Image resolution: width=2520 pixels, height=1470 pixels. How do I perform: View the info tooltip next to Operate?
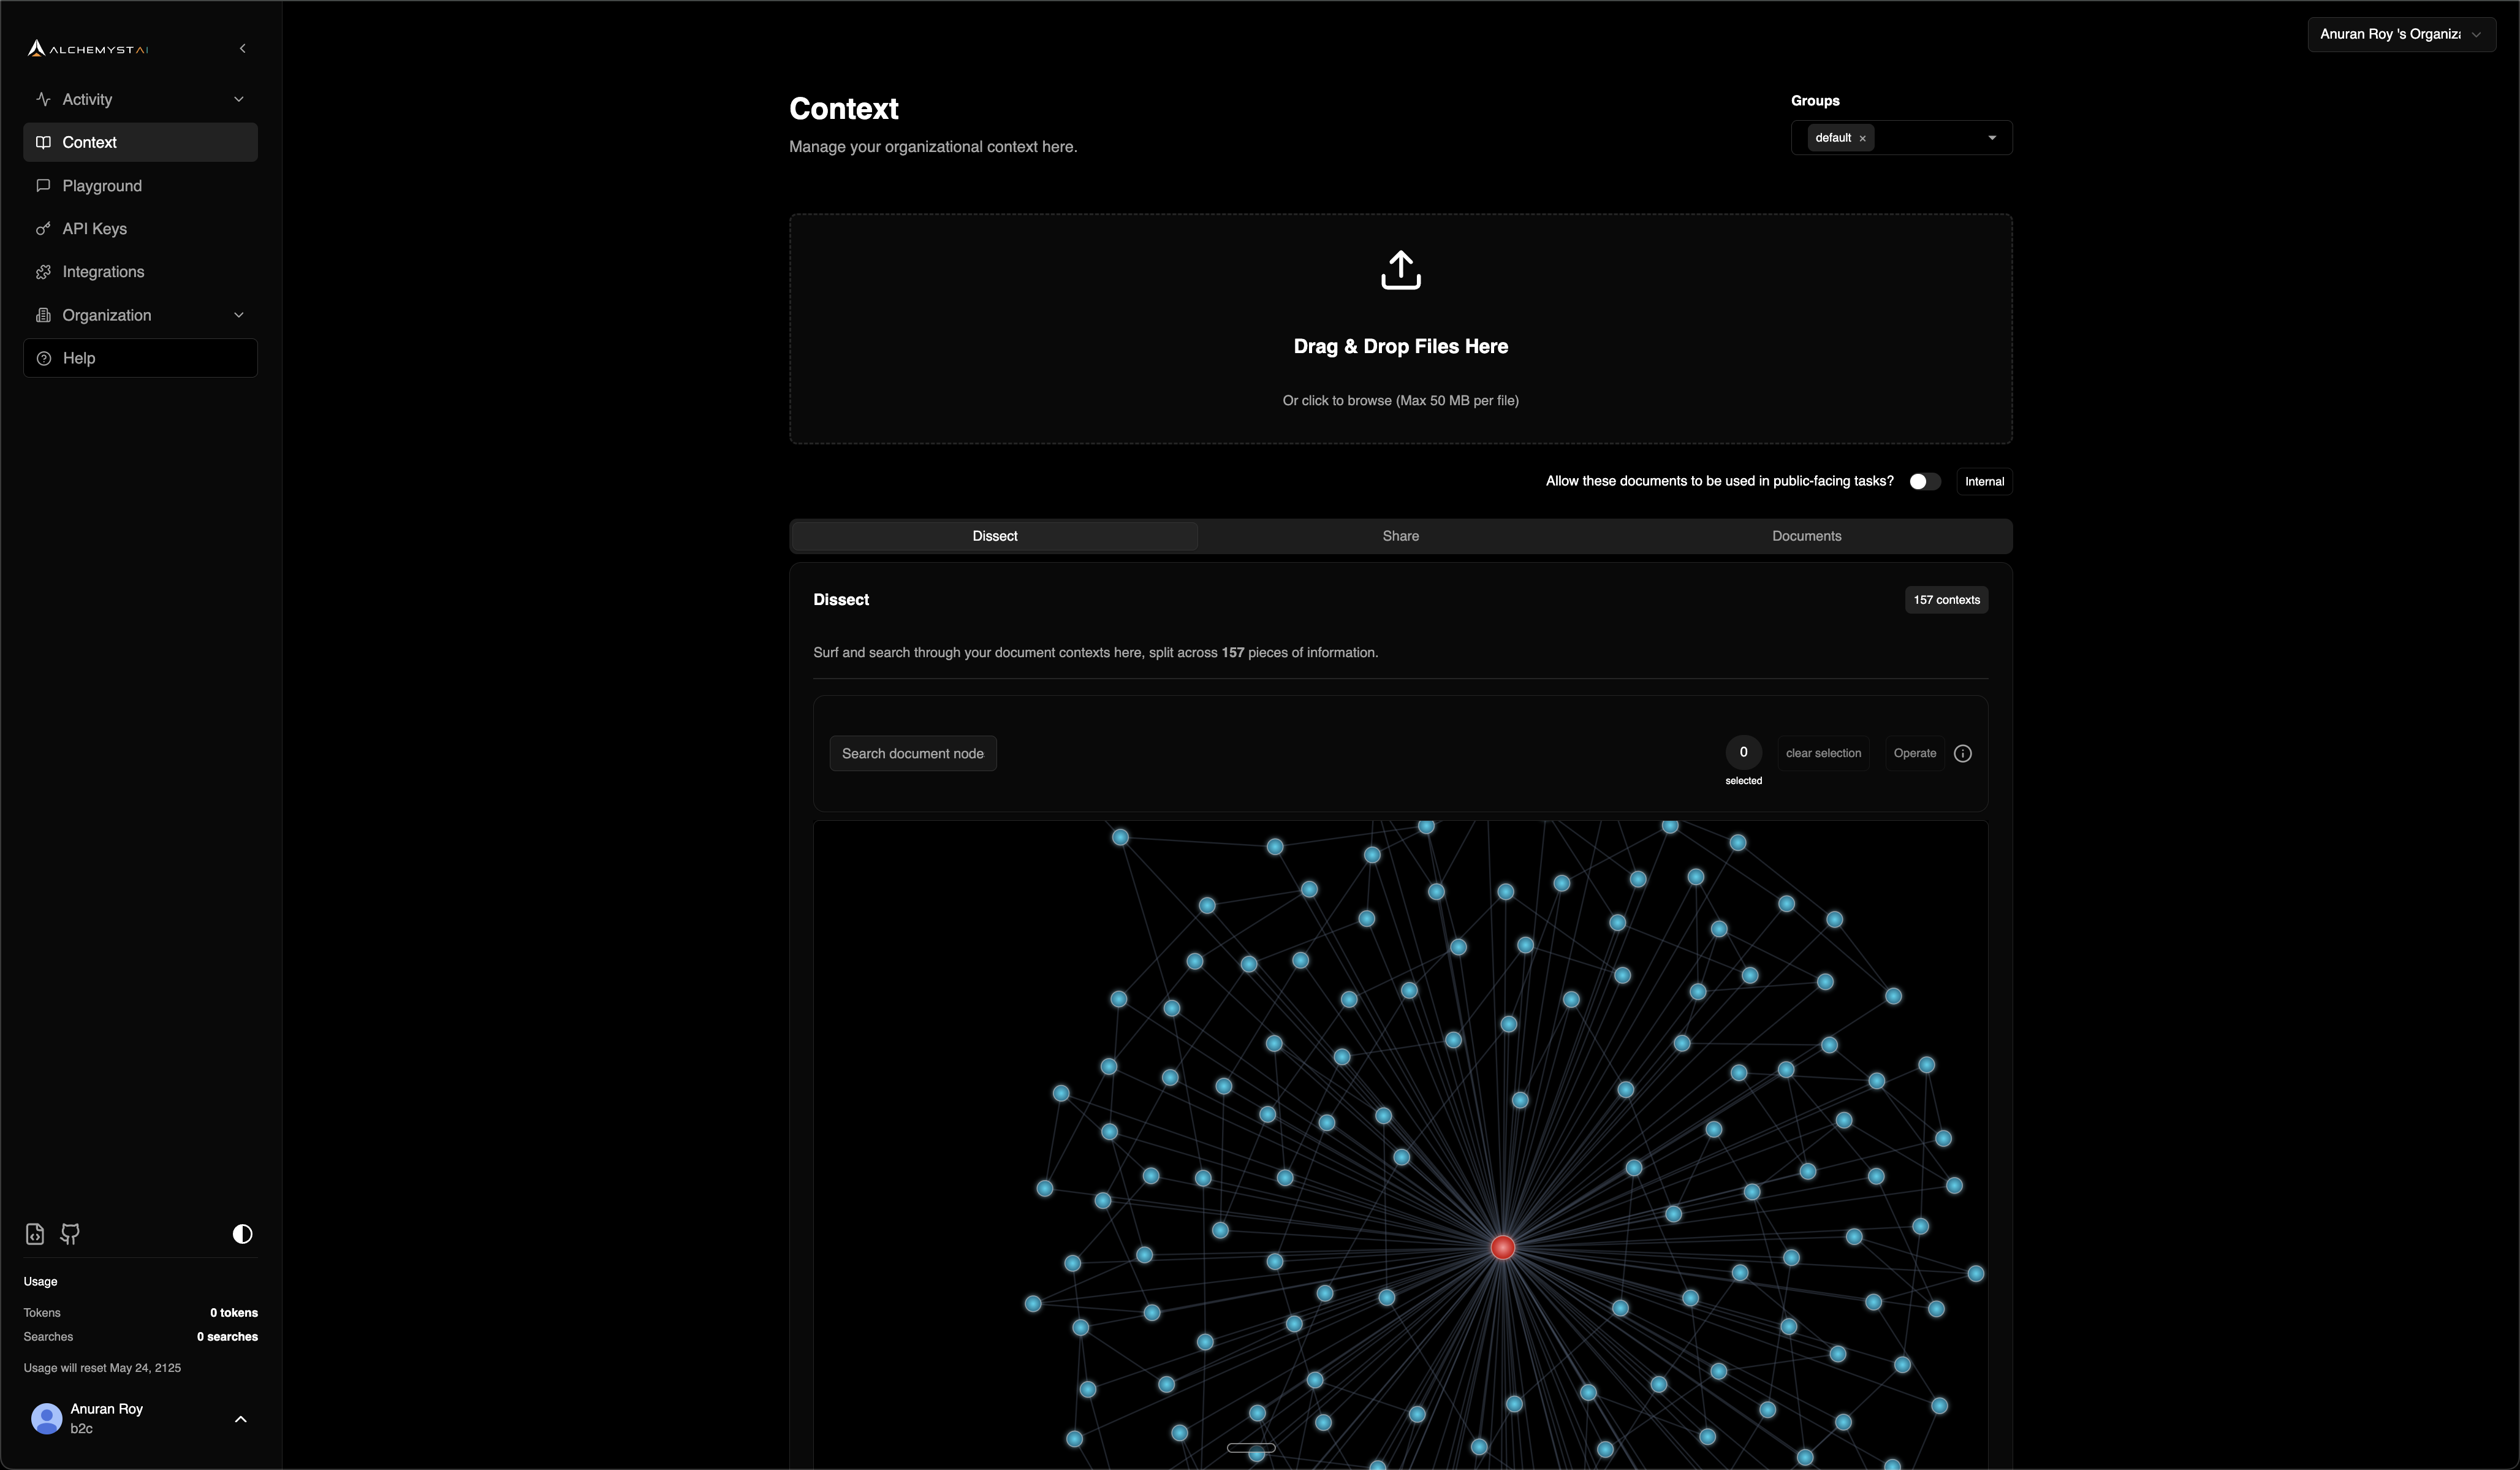[1962, 753]
